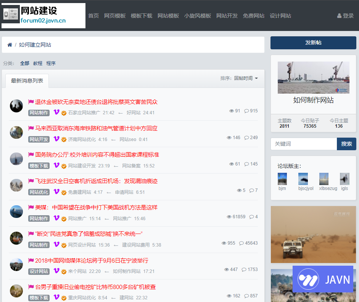Filter category by 全部
Viewport: 359px width, 302px height.
[24, 63]
